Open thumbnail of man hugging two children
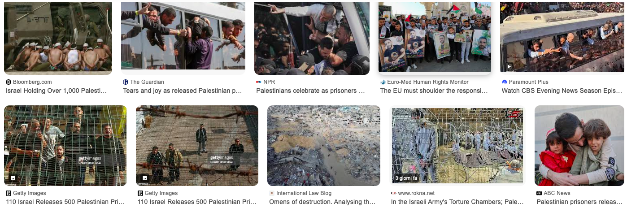This screenshot has width=627, height=208. pyautogui.click(x=579, y=146)
